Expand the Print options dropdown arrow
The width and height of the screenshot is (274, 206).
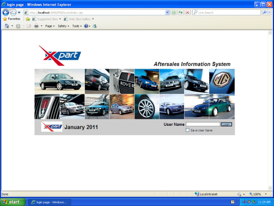[42, 26]
